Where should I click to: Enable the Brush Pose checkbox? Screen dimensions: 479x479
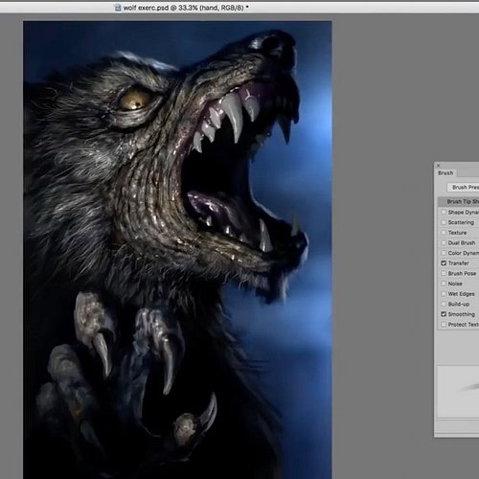[444, 273]
